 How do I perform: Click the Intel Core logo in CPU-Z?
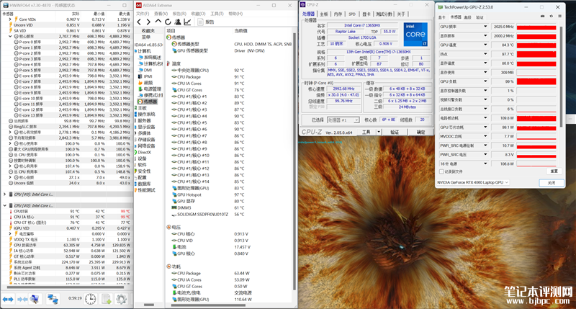coord(415,35)
